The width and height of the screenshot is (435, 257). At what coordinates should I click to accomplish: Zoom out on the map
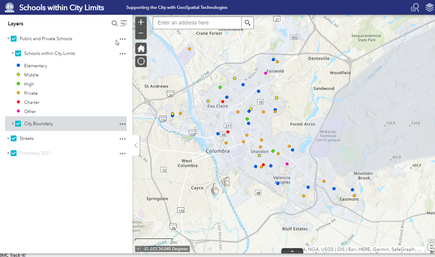(141, 33)
